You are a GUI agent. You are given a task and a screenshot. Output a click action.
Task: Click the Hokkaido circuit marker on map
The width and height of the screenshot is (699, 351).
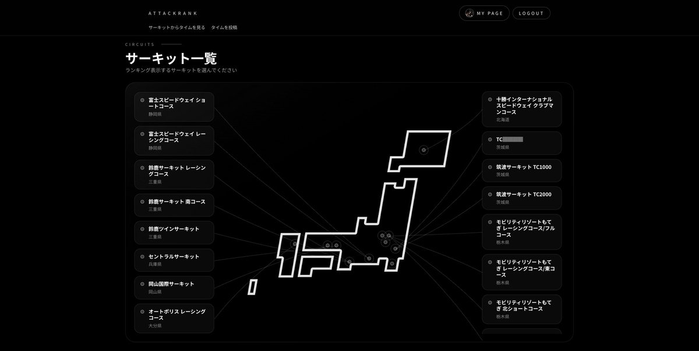point(423,150)
